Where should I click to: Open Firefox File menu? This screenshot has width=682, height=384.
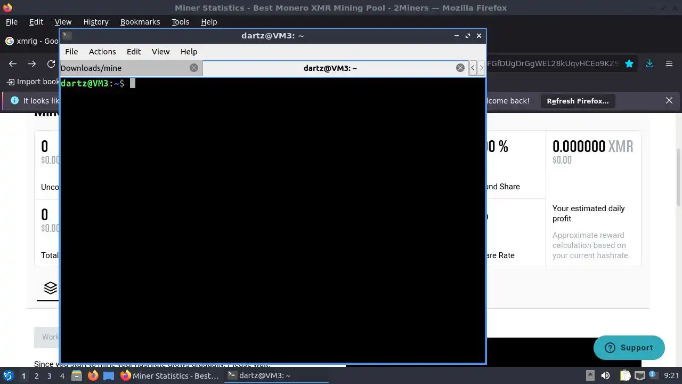[11, 22]
